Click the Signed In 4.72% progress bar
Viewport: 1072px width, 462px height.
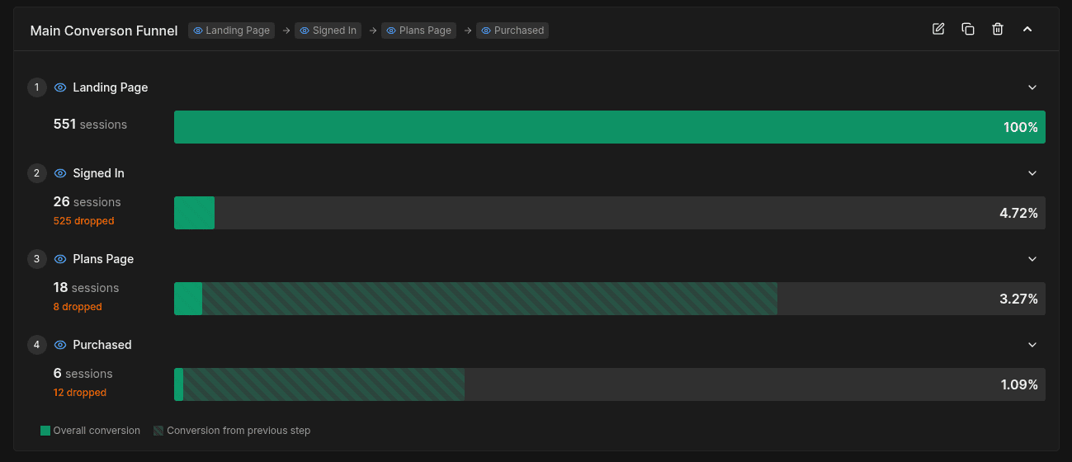click(x=610, y=213)
